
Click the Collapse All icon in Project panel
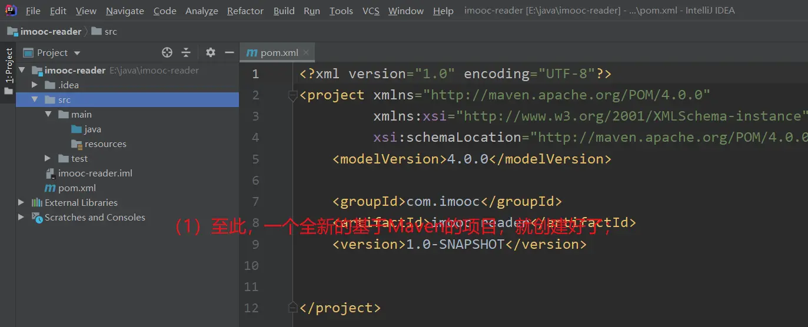pos(186,52)
